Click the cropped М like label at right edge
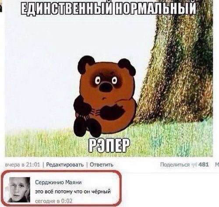Viewport: 219px width, 207px height. [x=217, y=165]
